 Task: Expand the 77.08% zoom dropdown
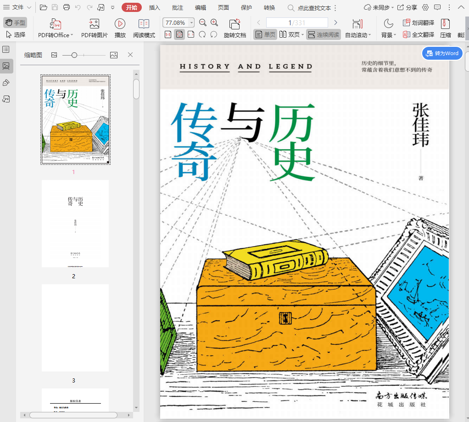point(191,23)
